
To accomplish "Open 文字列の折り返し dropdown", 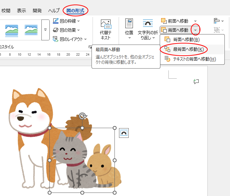I will click(x=148, y=29).
